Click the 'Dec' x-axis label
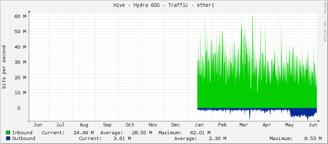 pos(176,125)
